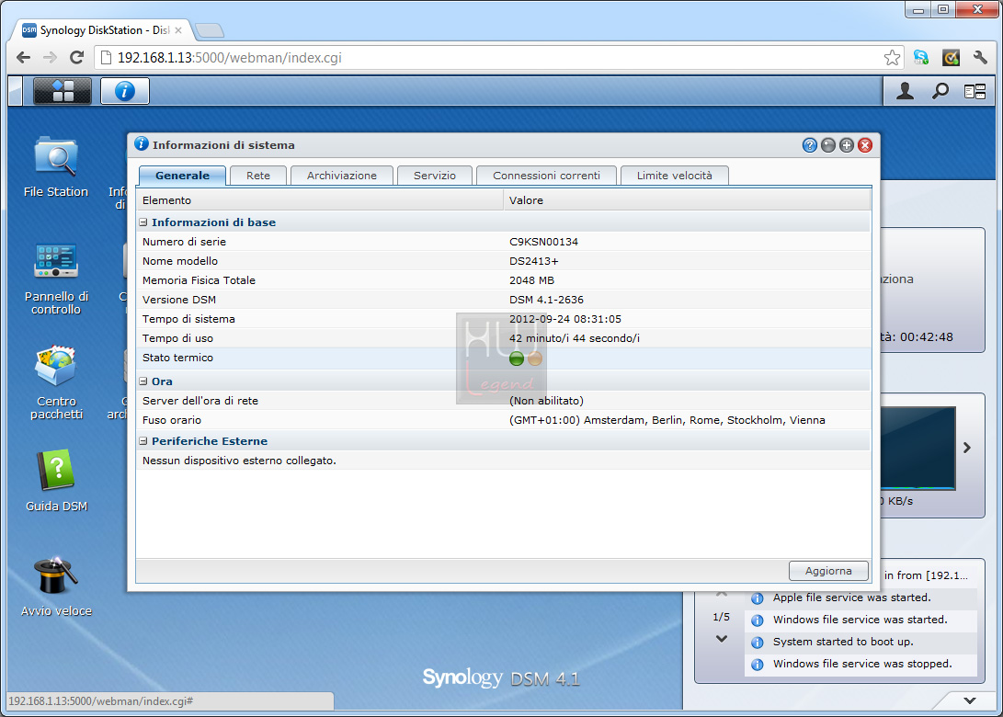Click the (Non abilitato) time server value

pyautogui.click(x=546, y=401)
